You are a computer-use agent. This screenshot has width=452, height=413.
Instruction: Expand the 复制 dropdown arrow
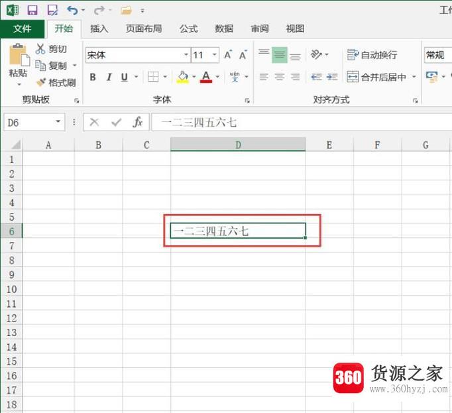[x=75, y=66]
